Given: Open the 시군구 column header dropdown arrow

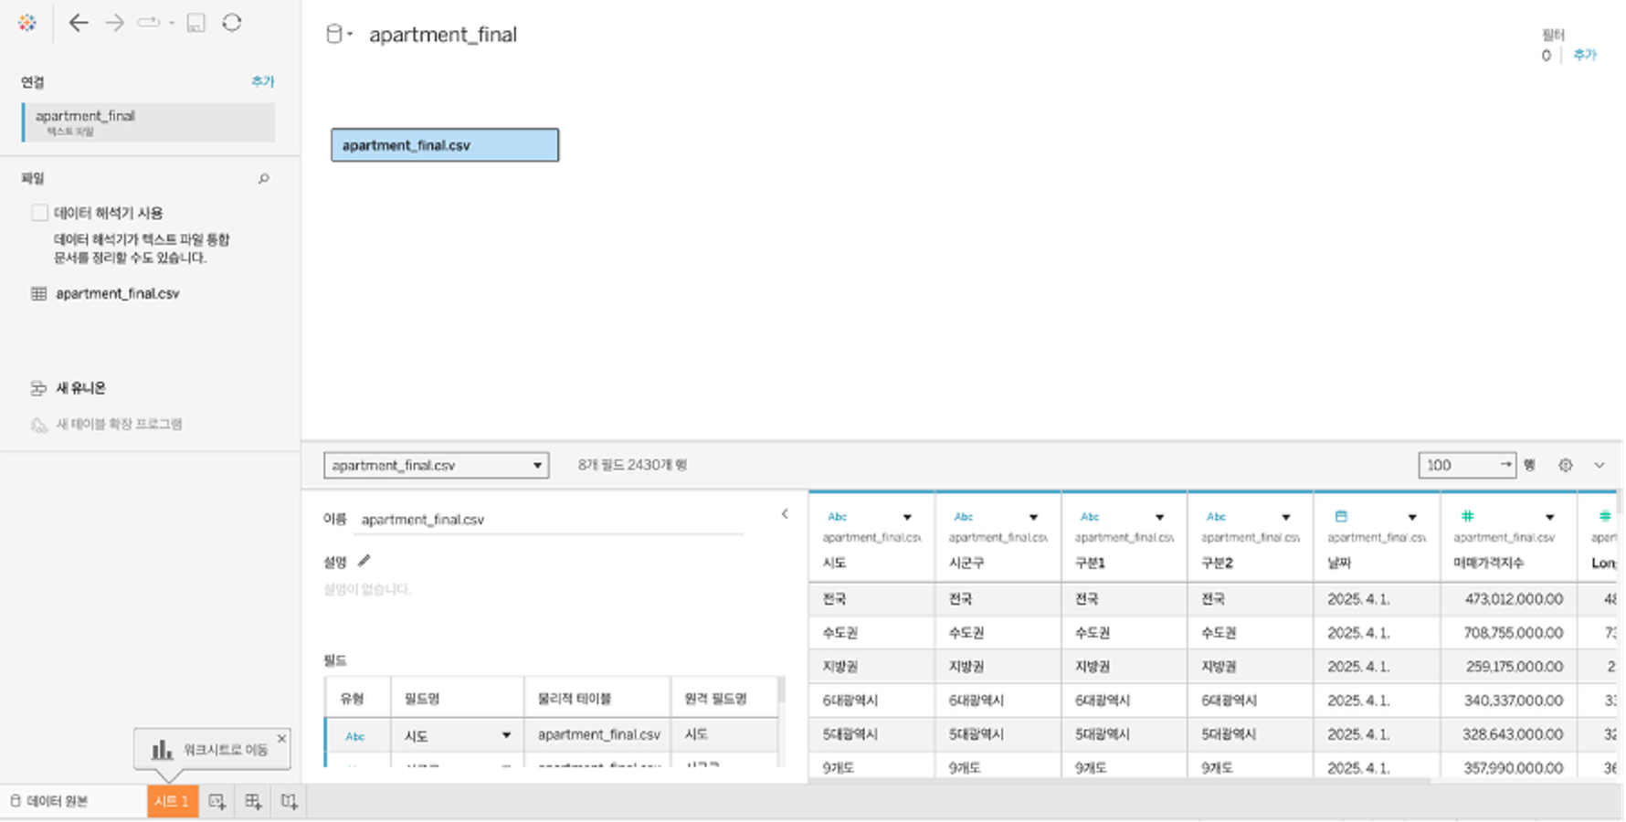Looking at the screenshot, I should 1033,518.
